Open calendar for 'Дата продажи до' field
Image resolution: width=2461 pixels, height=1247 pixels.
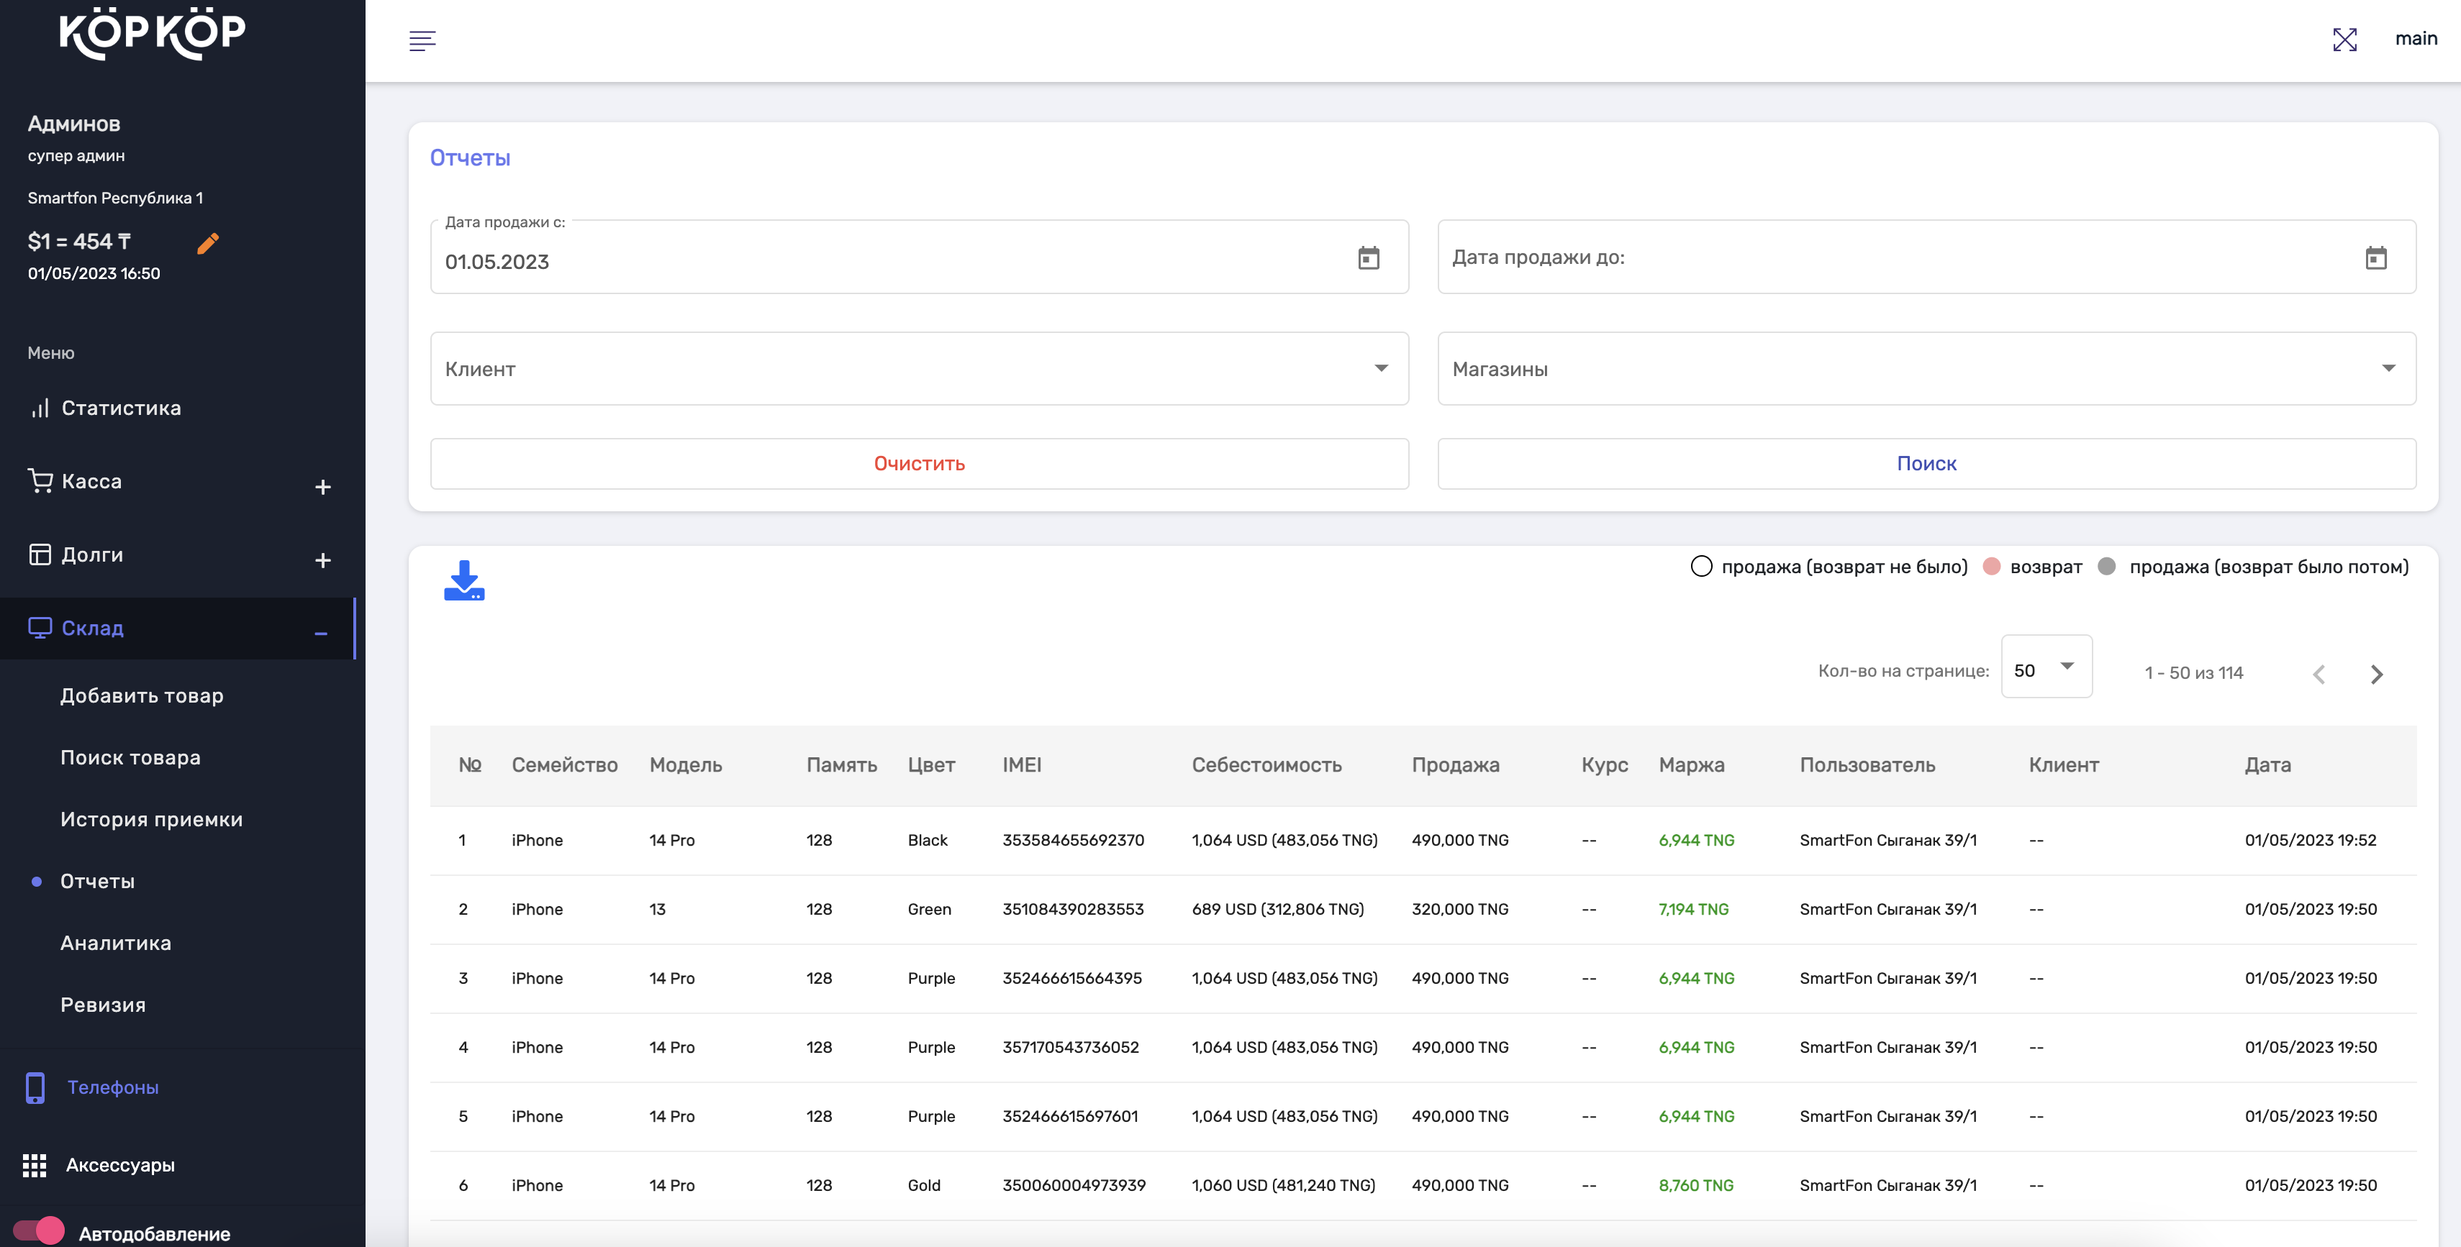(x=2375, y=257)
